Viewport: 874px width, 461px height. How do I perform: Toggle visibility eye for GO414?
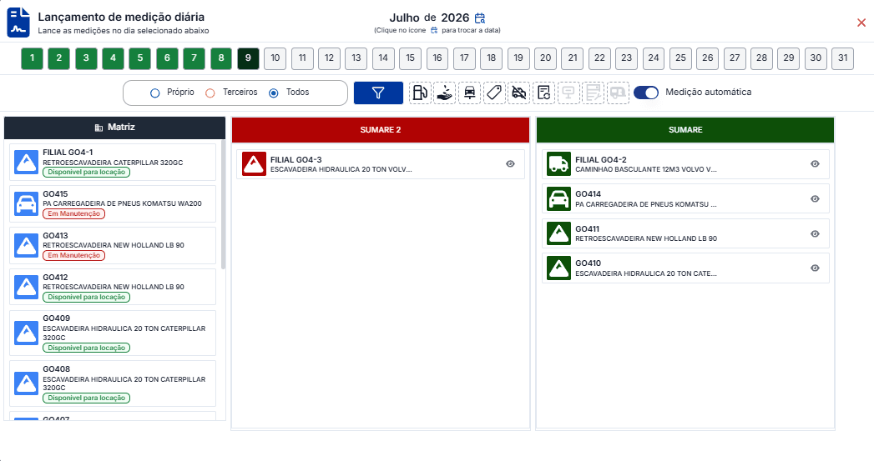click(x=815, y=198)
